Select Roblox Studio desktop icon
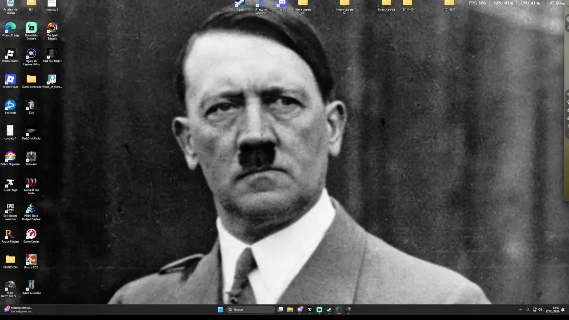Image resolution: width=569 pixels, height=320 pixels. point(10,56)
